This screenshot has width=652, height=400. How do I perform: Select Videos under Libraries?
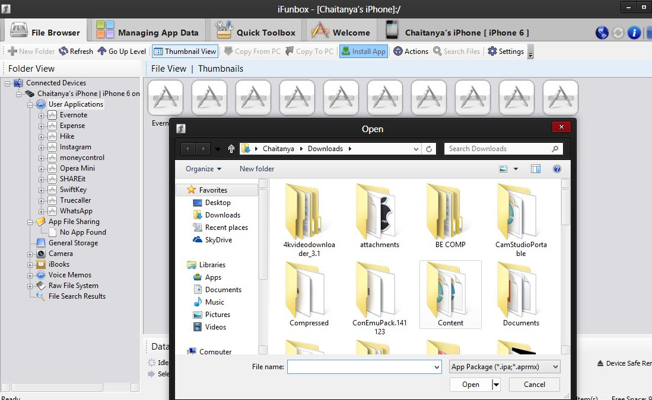point(215,327)
